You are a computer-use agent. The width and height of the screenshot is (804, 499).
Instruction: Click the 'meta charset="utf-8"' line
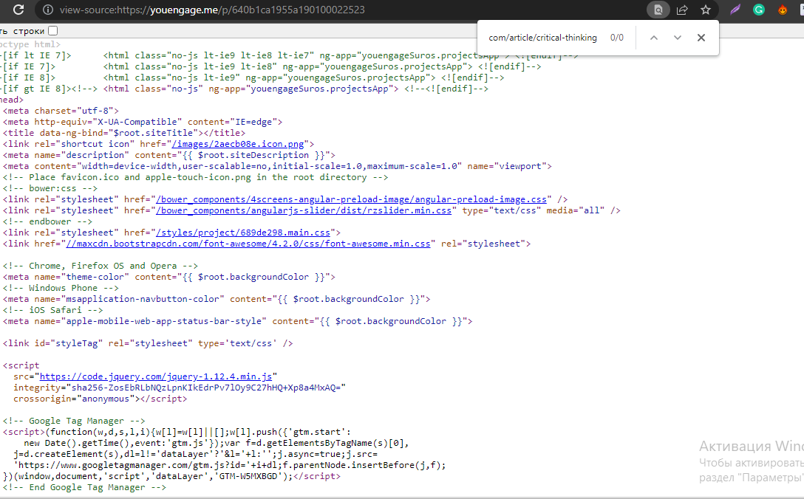coord(61,111)
